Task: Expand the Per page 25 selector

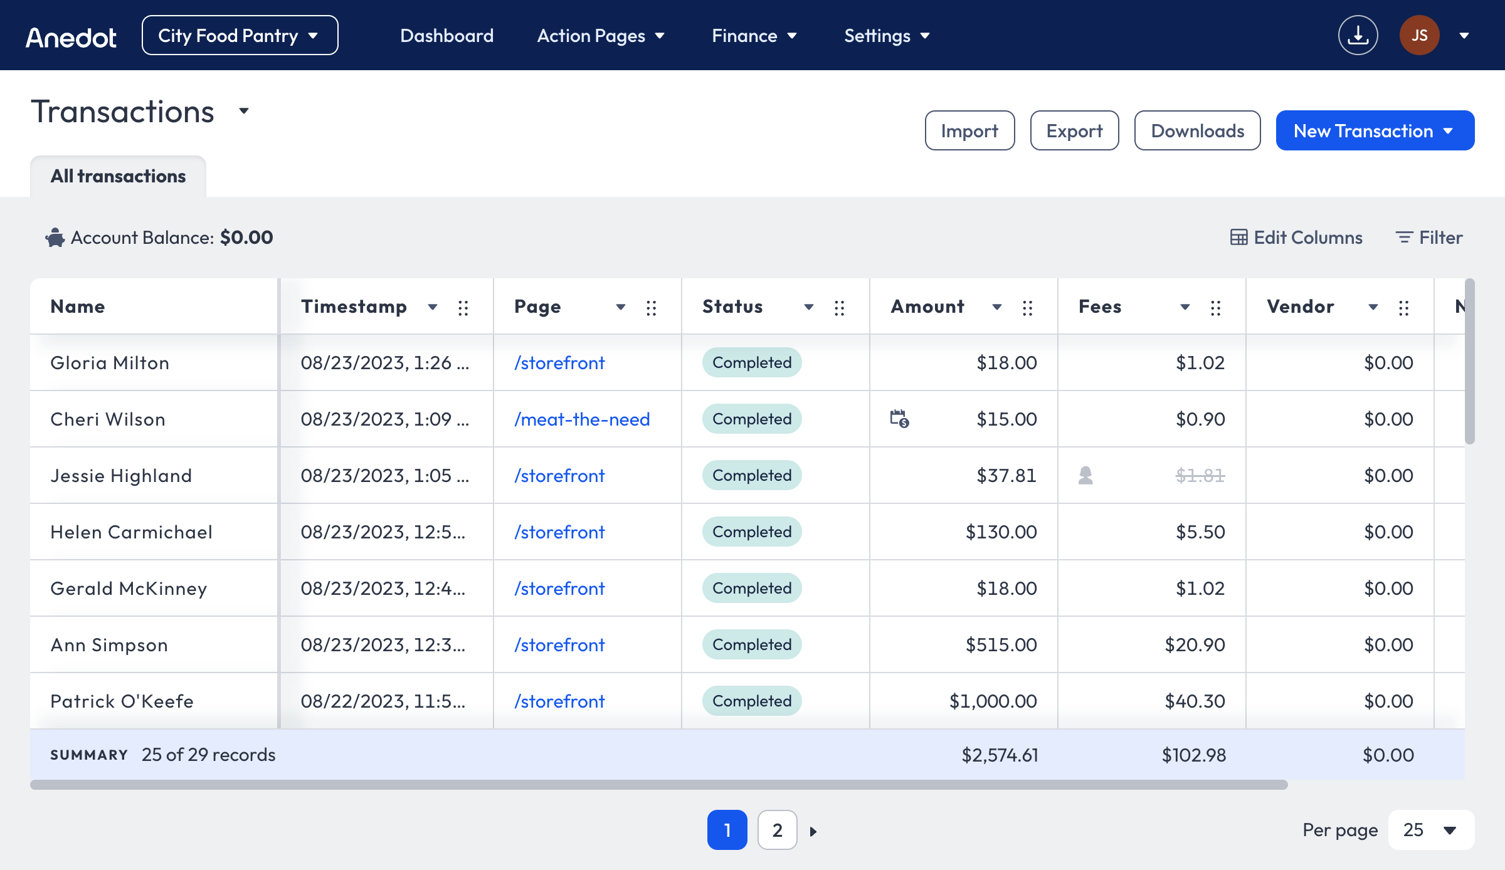Action: [x=1431, y=831]
